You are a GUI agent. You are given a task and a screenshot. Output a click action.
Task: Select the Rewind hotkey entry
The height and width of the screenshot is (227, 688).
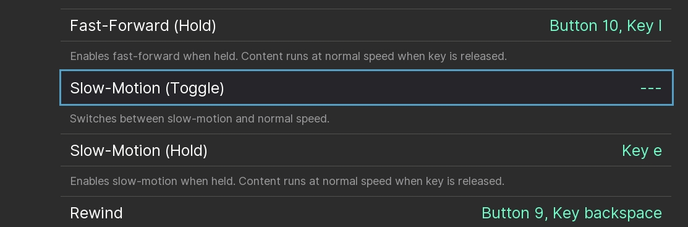pyautogui.click(x=366, y=213)
